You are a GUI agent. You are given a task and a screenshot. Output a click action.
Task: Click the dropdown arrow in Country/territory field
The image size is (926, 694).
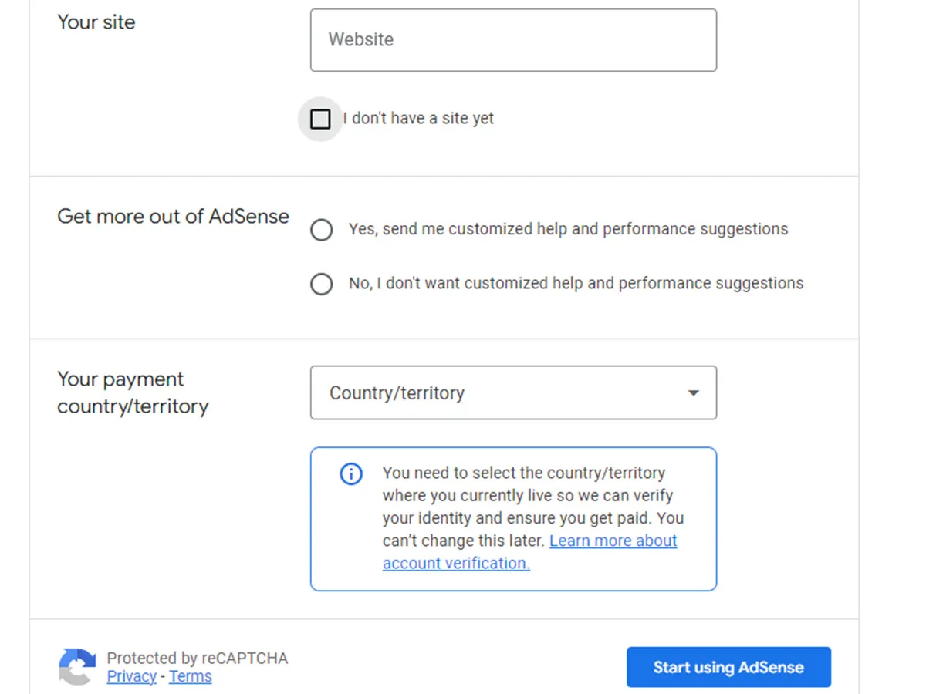693,393
